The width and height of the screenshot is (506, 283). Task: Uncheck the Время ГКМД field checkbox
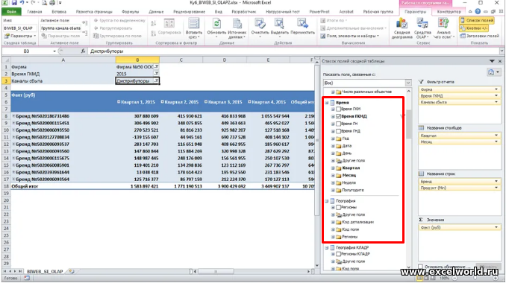point(339,116)
